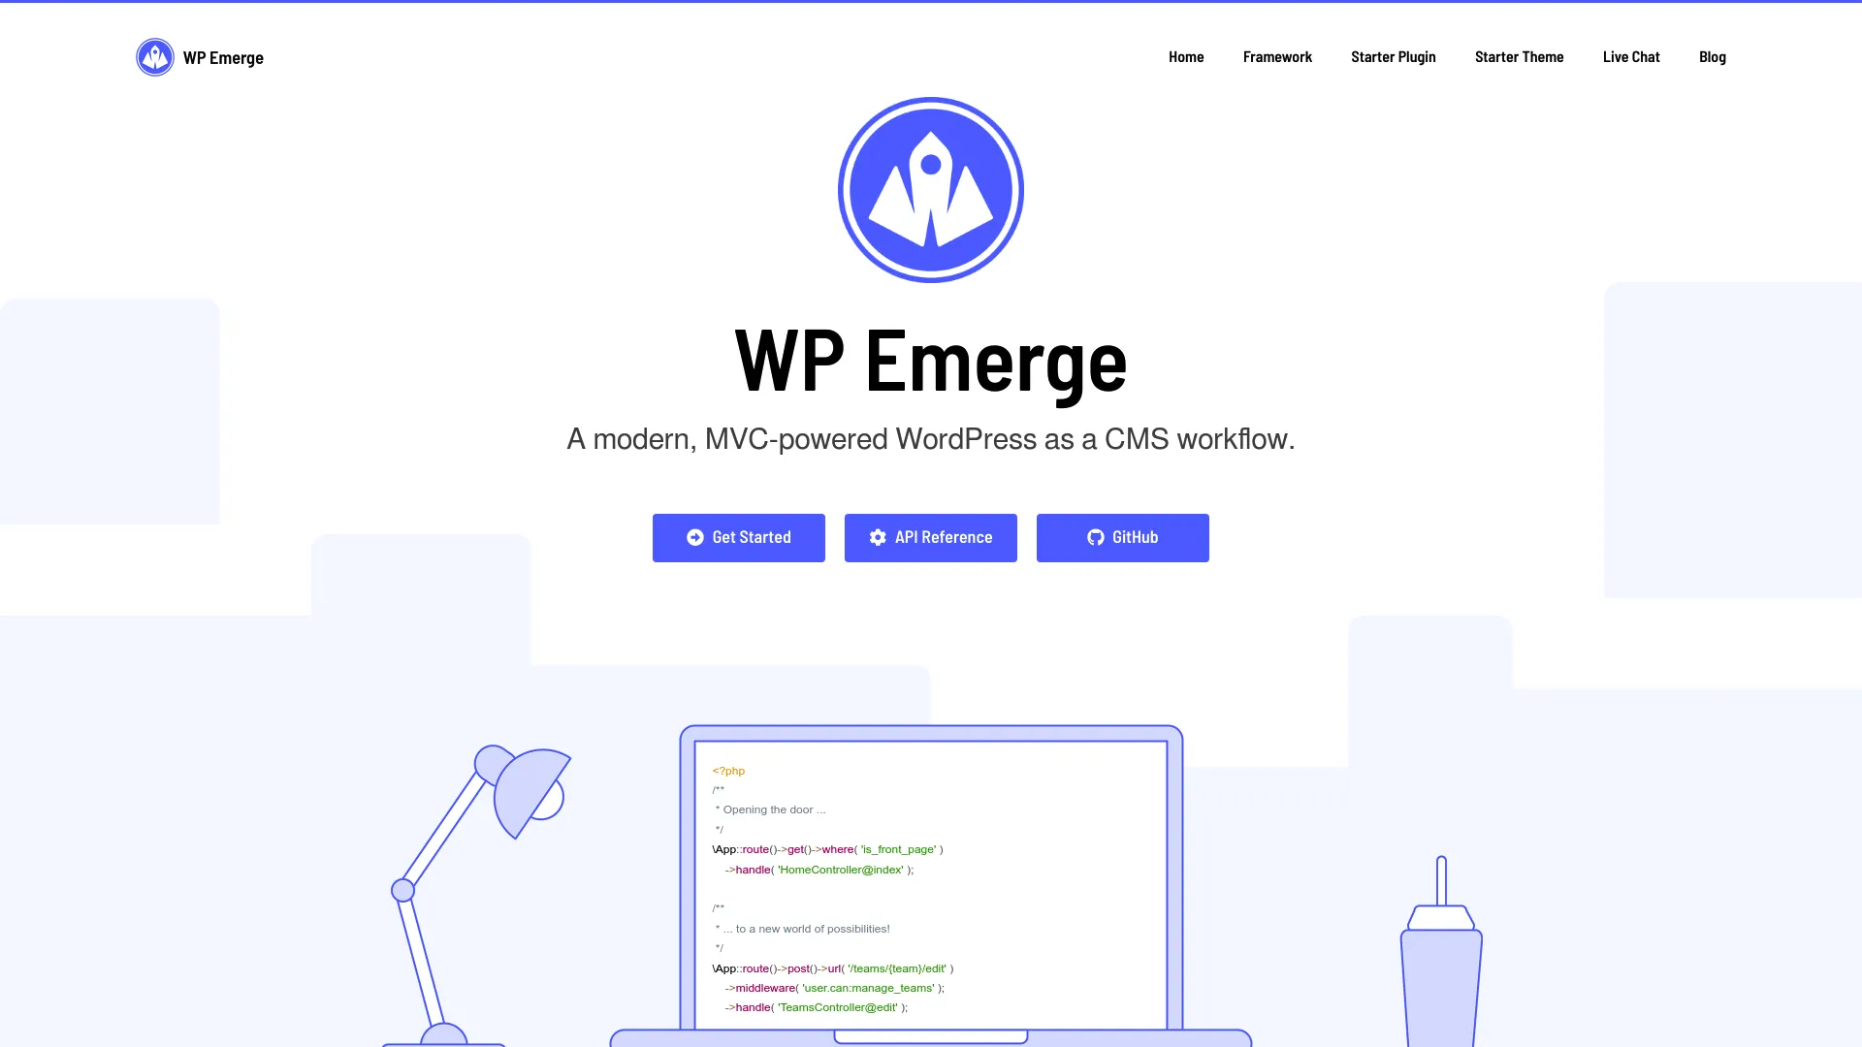Click the Home navigation menu item

click(x=1185, y=56)
